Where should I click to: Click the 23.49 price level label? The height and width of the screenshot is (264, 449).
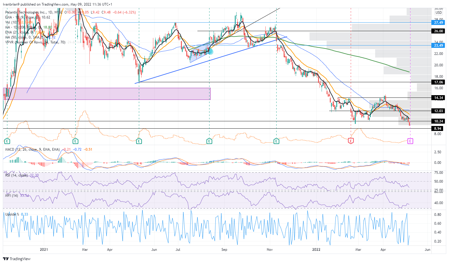click(438, 46)
